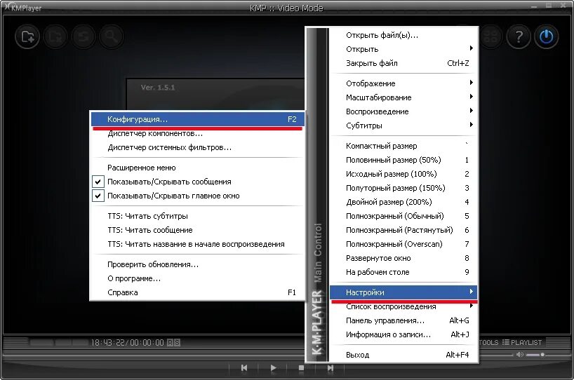Select Половинный размер (50%)
This screenshot has width=574, height=380.
point(403,160)
